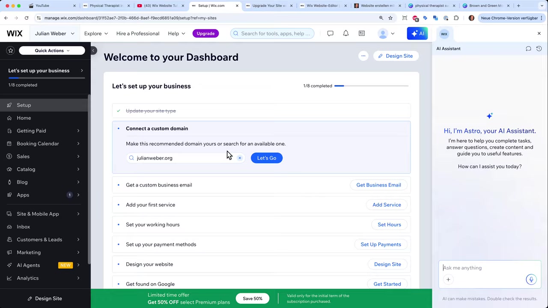Screen dimensions: 548x308
Task: Open Setup in the sidebar
Action: click(x=43, y=105)
